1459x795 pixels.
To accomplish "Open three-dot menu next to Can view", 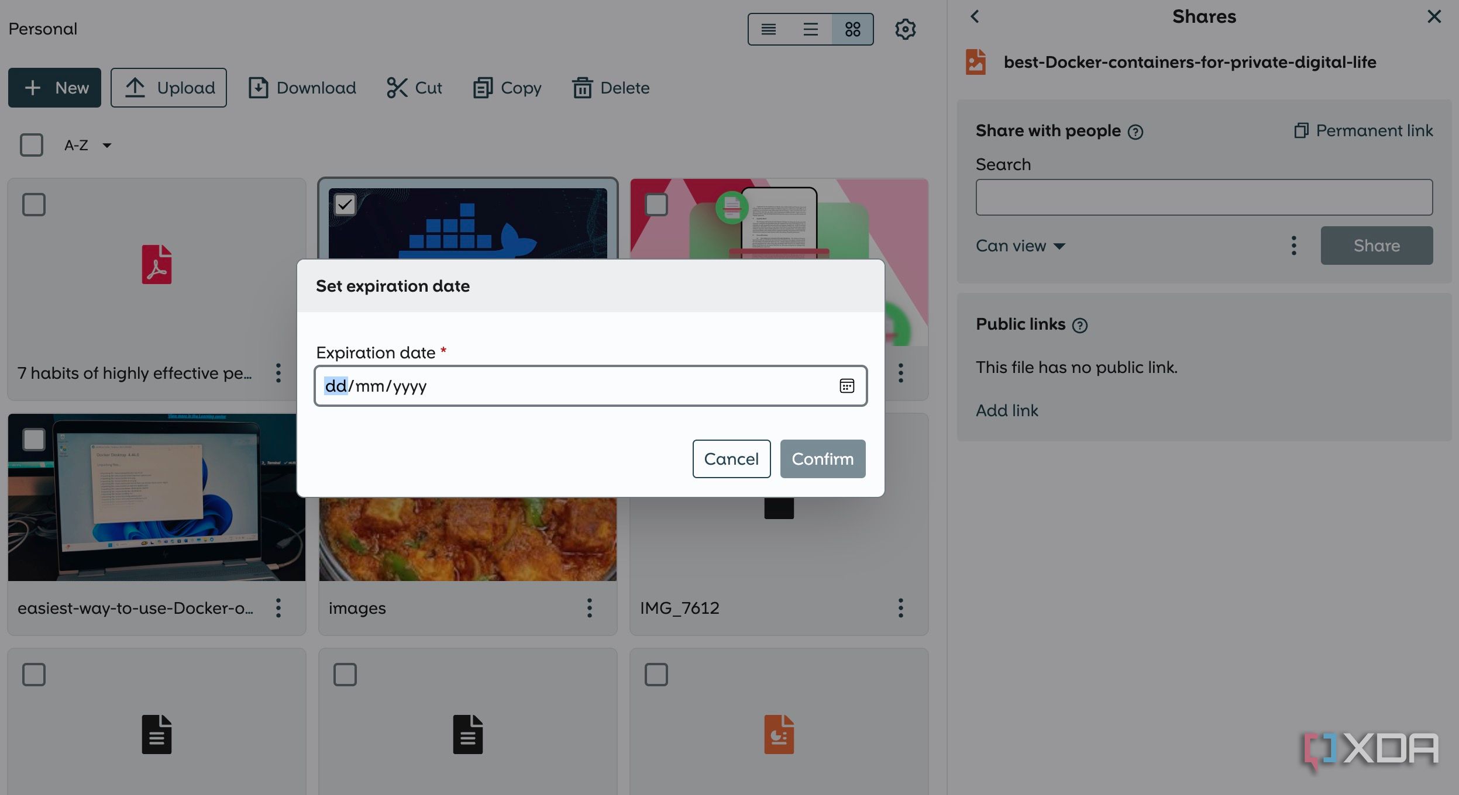I will tap(1294, 246).
